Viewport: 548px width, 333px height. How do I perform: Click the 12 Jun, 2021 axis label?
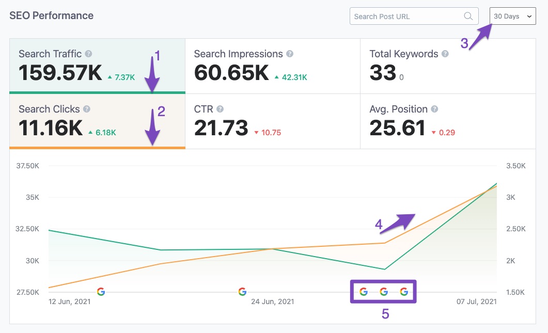pyautogui.click(x=70, y=302)
